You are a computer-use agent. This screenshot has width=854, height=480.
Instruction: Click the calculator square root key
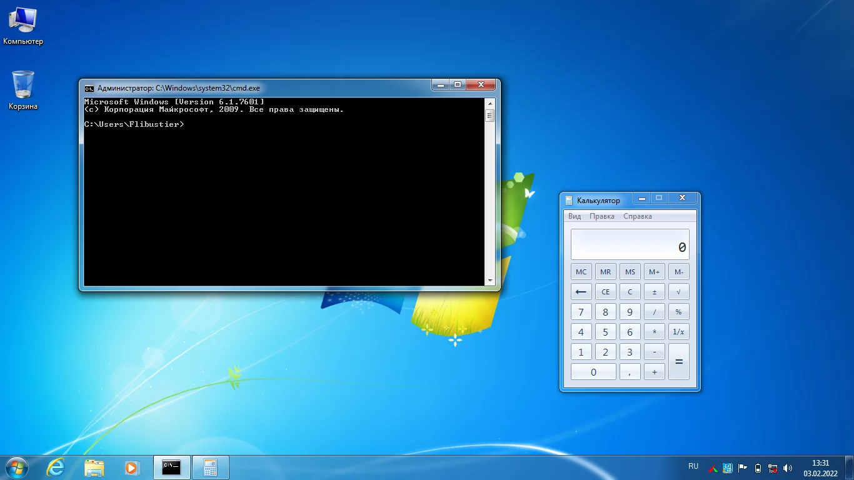coord(678,292)
